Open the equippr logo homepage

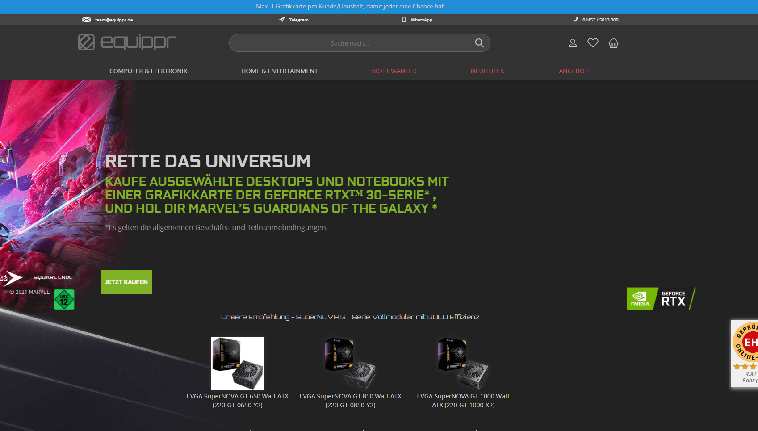coord(127,42)
